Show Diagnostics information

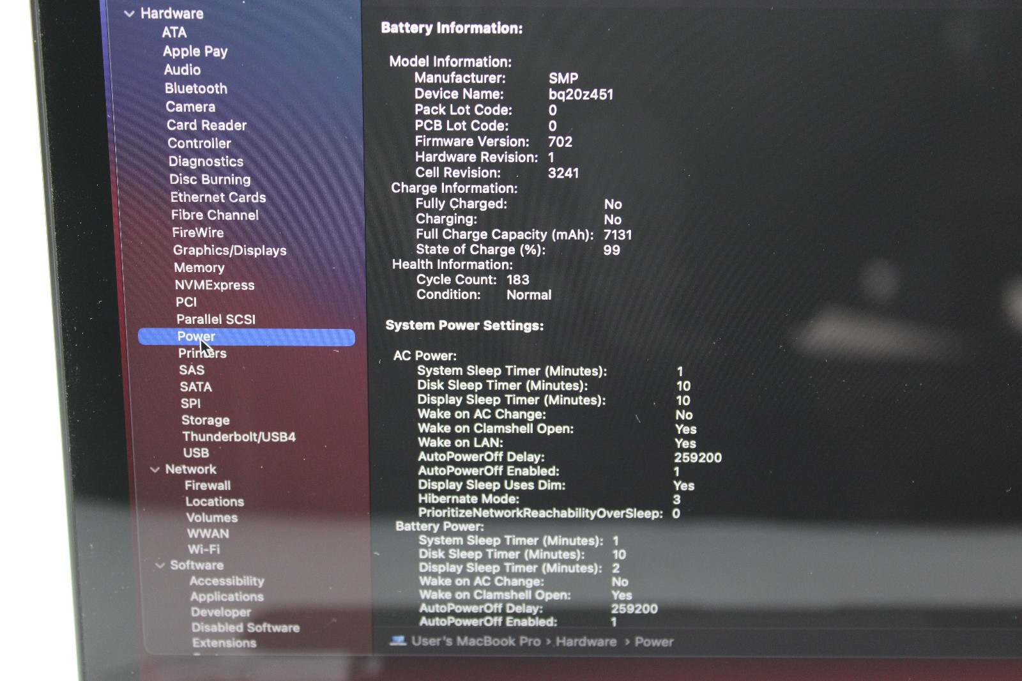206,162
